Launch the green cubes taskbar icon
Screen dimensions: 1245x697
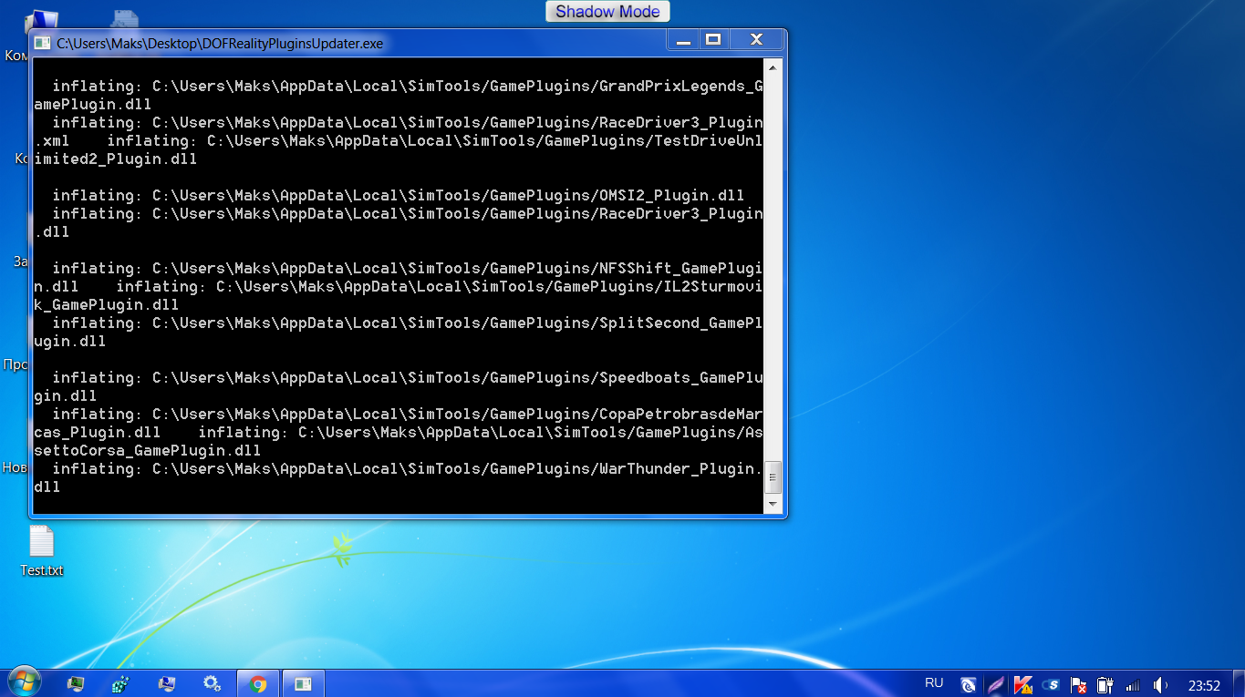coord(120,683)
